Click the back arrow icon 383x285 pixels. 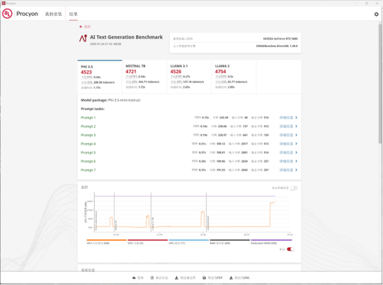[x=81, y=26]
